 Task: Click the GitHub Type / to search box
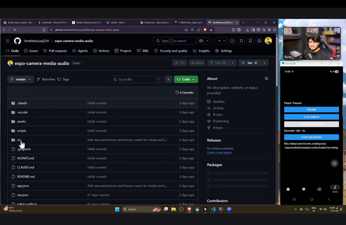pyautogui.click(x=175, y=41)
